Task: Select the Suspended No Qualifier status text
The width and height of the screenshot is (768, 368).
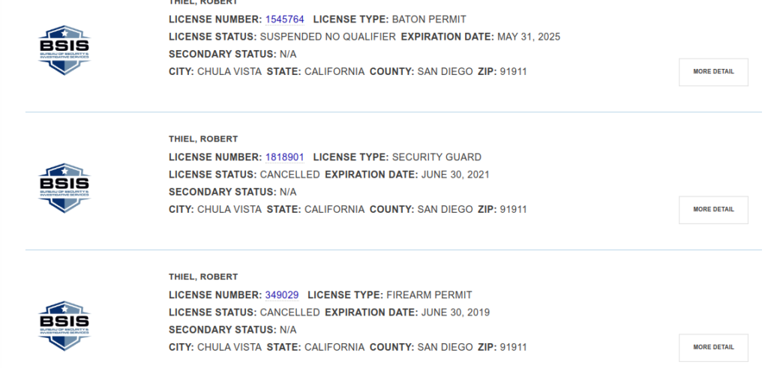Action: [328, 37]
